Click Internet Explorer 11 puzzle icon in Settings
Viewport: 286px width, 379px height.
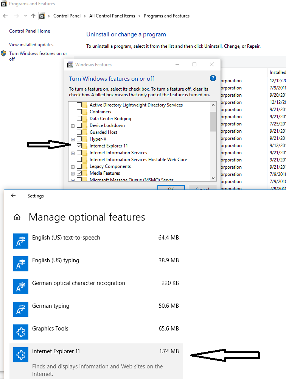coord(21,355)
